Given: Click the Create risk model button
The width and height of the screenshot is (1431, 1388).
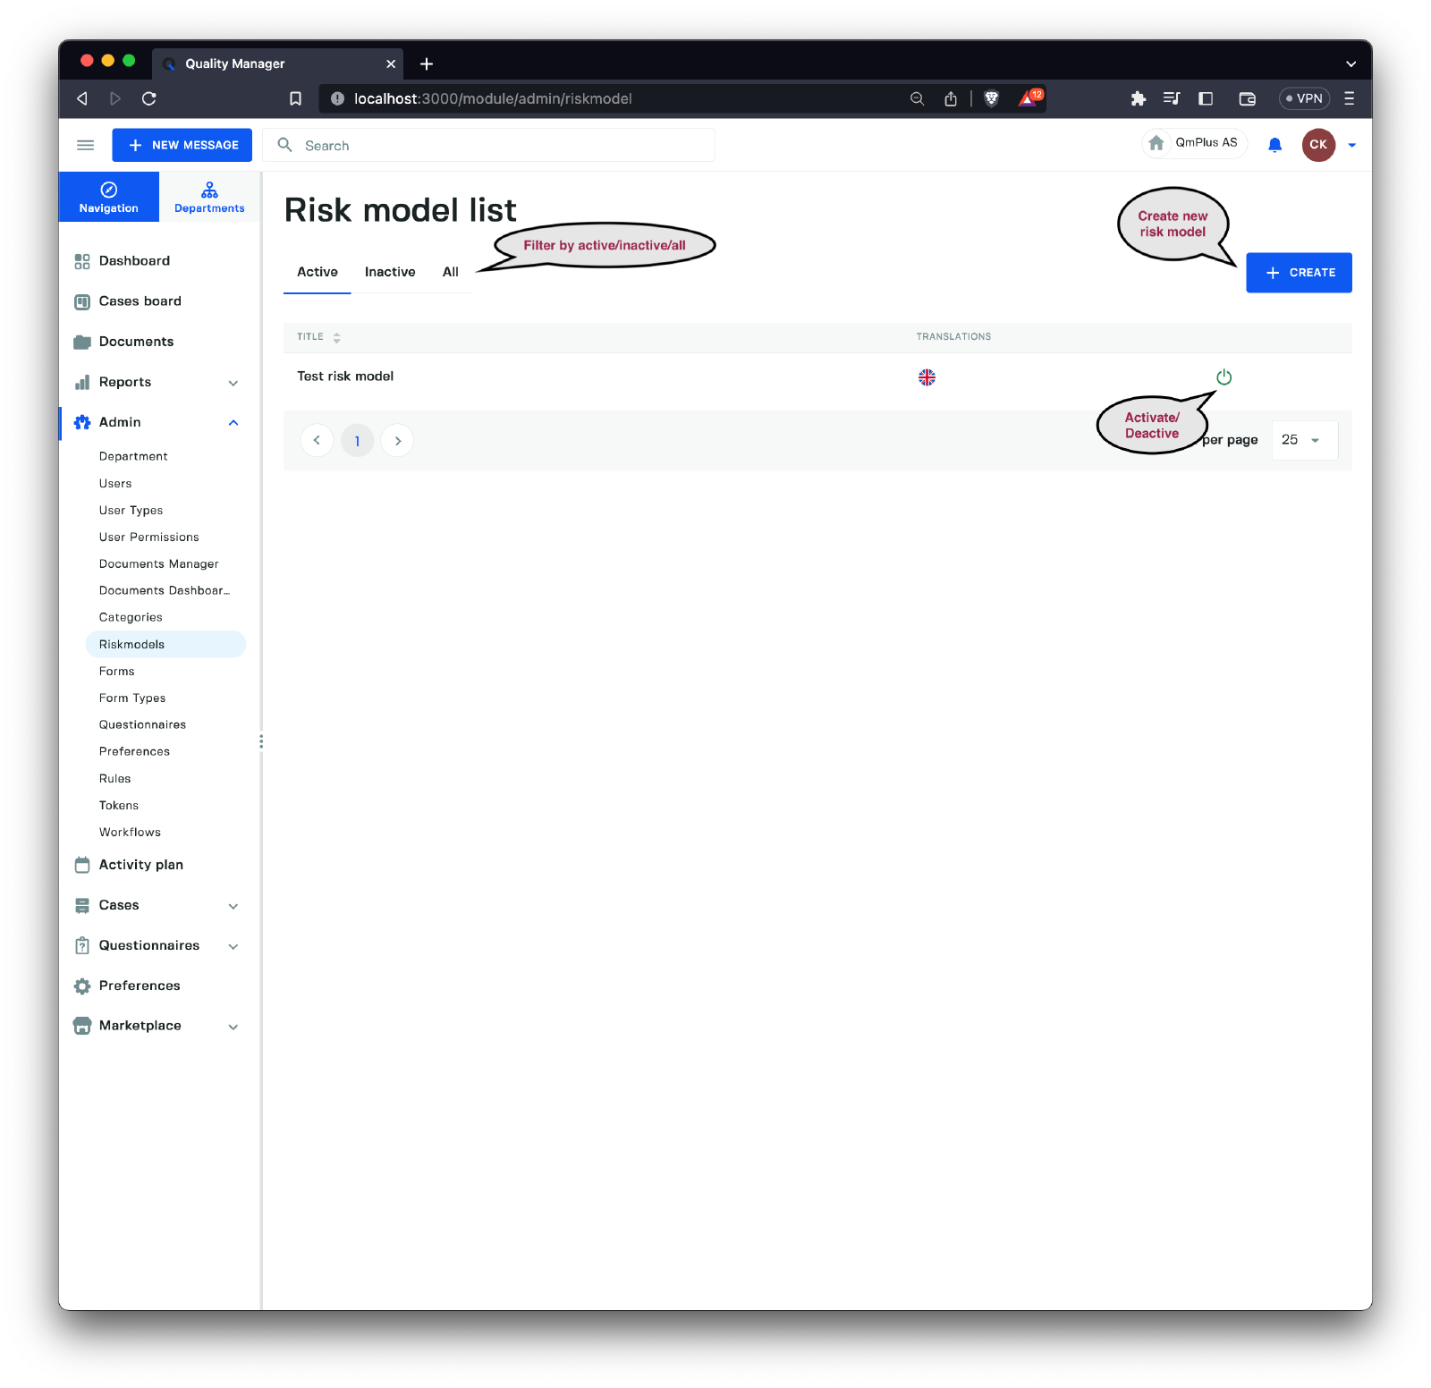Looking at the screenshot, I should pos(1299,273).
